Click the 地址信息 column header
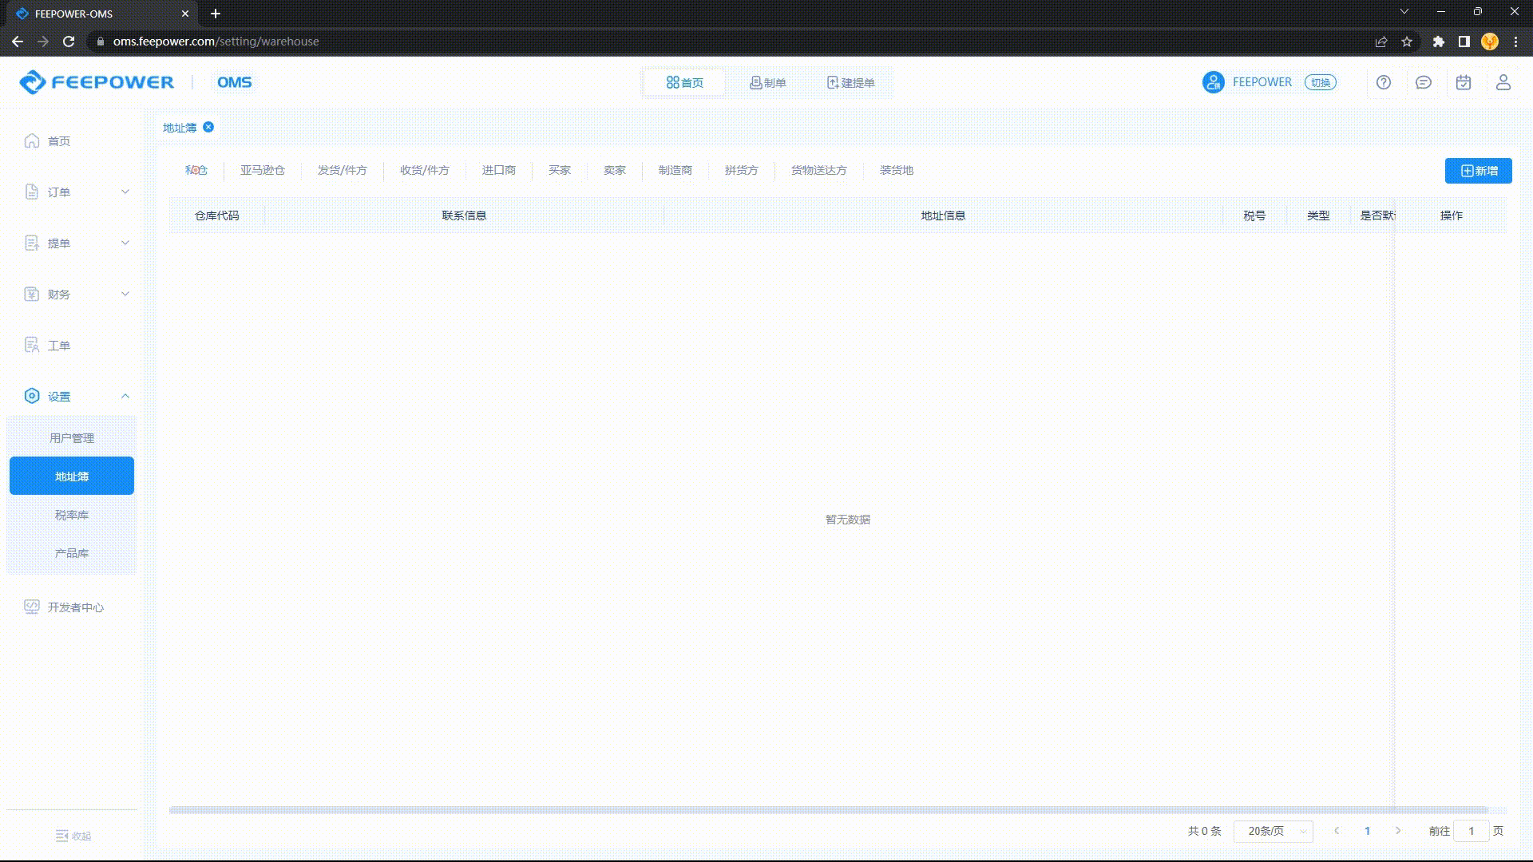This screenshot has width=1533, height=862. [943, 215]
